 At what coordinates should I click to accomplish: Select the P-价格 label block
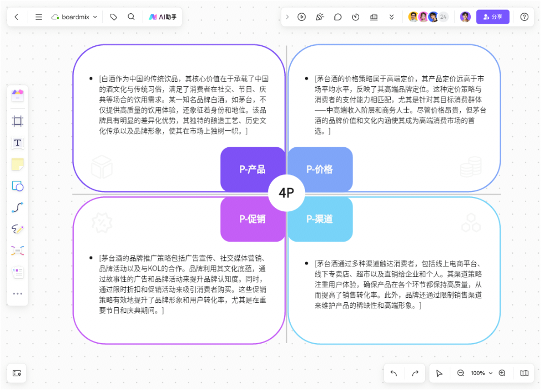click(x=320, y=169)
